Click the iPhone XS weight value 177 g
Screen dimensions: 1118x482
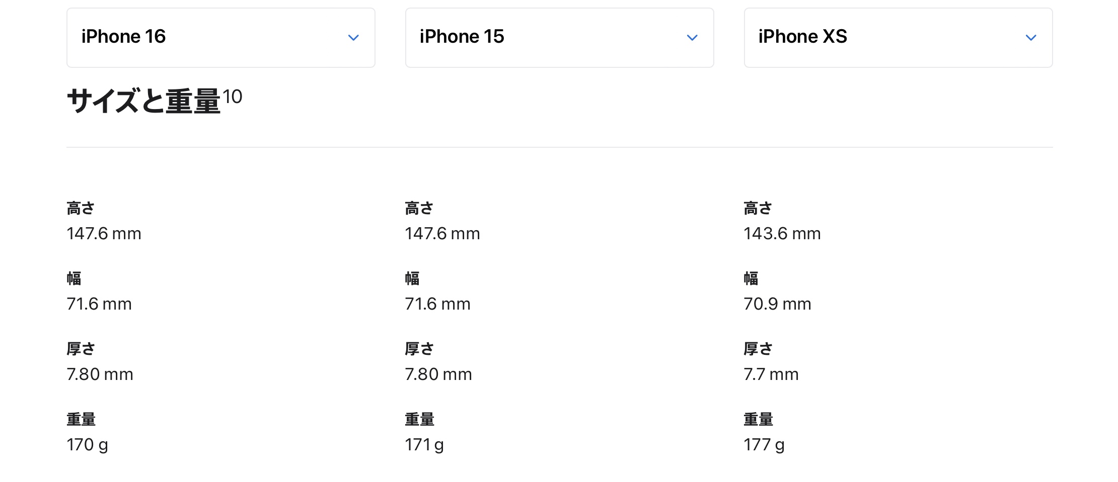point(764,445)
